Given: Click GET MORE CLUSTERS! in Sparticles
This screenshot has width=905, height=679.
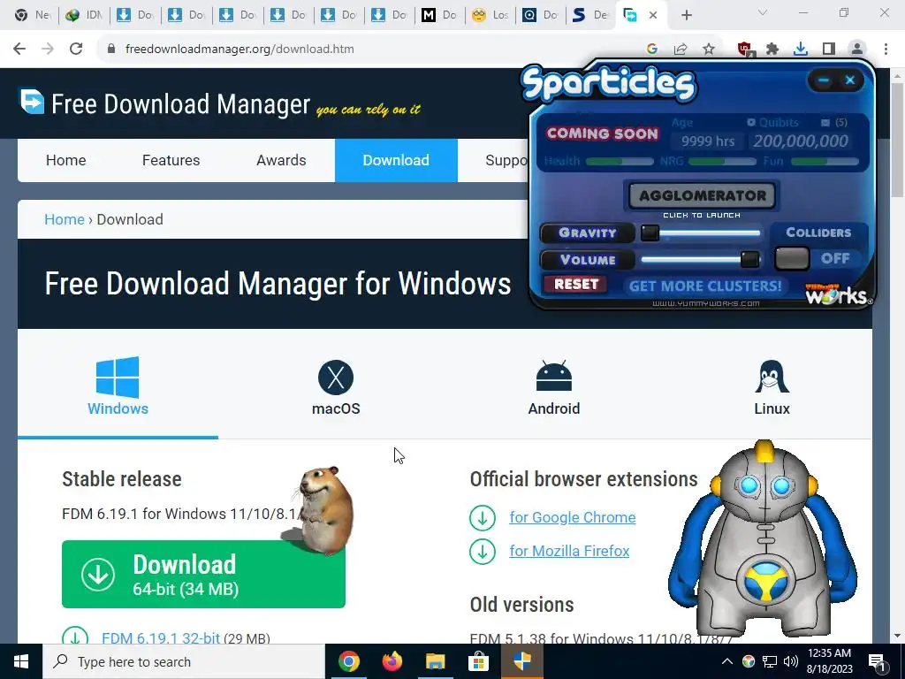Looking at the screenshot, I should [704, 286].
